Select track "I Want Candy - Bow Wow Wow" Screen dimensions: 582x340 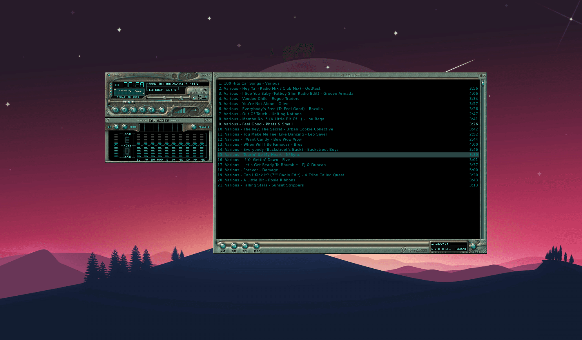click(348, 139)
